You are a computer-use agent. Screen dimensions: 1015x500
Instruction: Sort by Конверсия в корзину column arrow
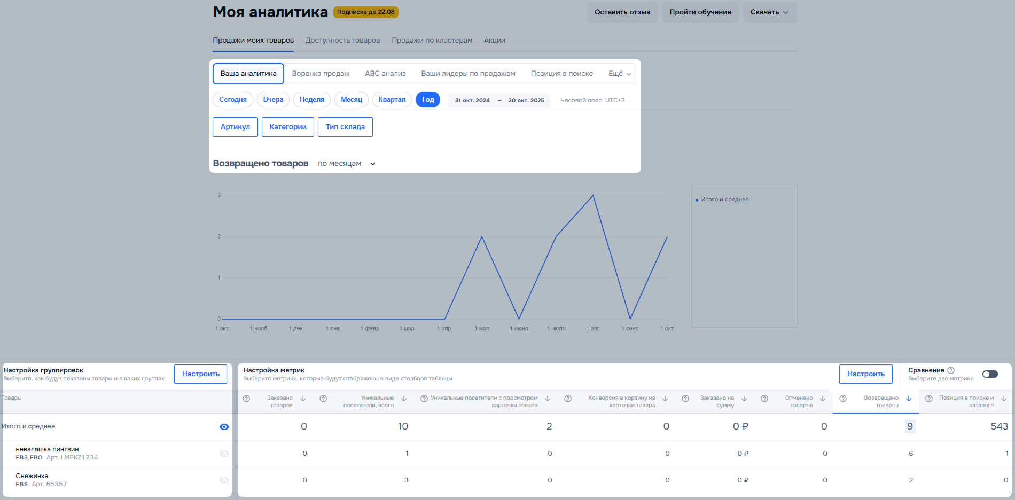tap(665, 399)
